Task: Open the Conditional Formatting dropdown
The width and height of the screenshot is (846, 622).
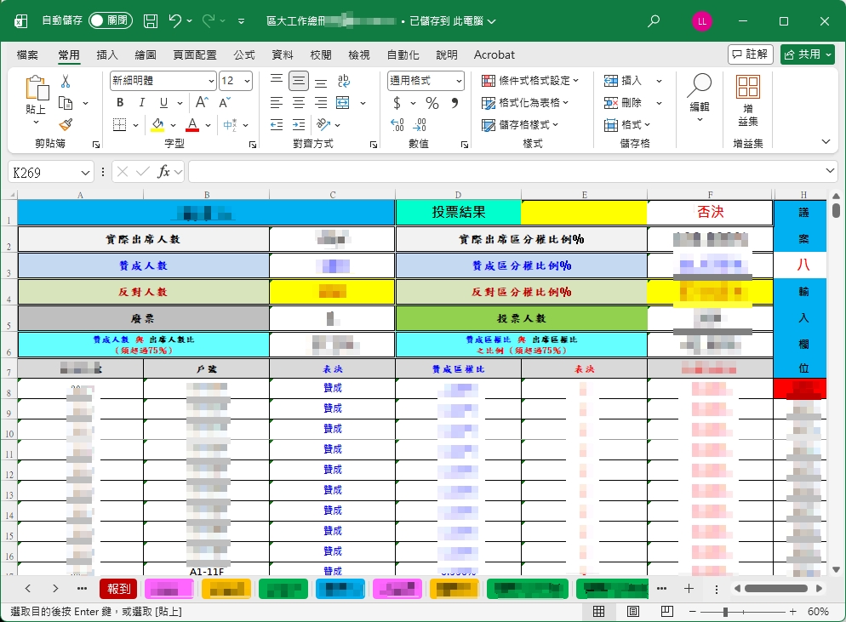Action: (530, 81)
